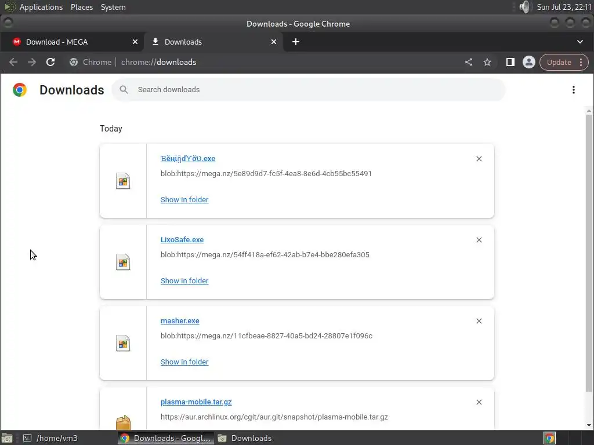Switch to the Download - MEGA tab
Image resolution: width=594 pixels, height=445 pixels.
coord(71,42)
